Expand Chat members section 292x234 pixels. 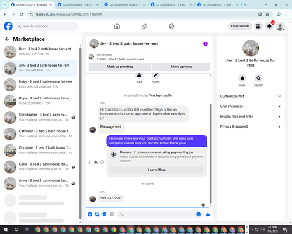251,106
